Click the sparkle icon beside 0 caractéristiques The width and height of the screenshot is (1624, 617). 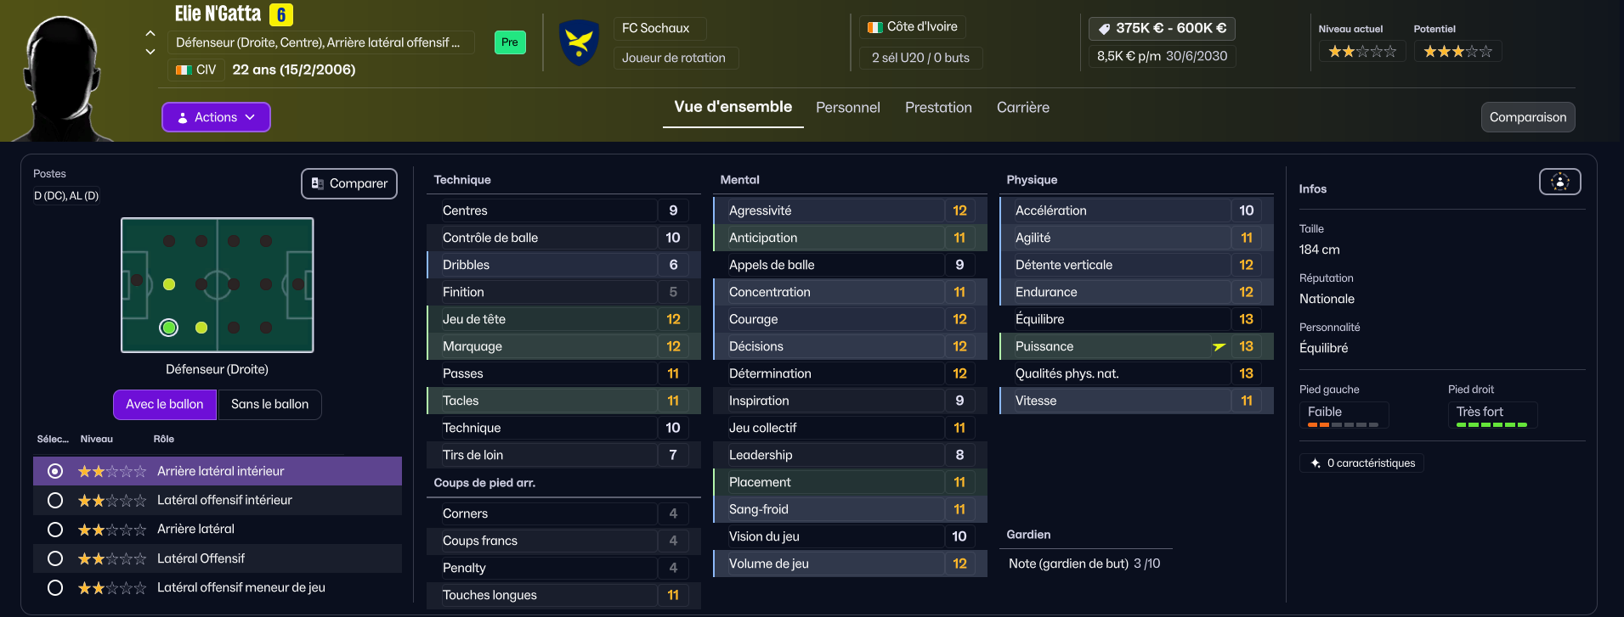point(1316,463)
